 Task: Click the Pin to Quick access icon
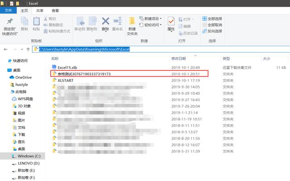pyautogui.click(x=10, y=21)
